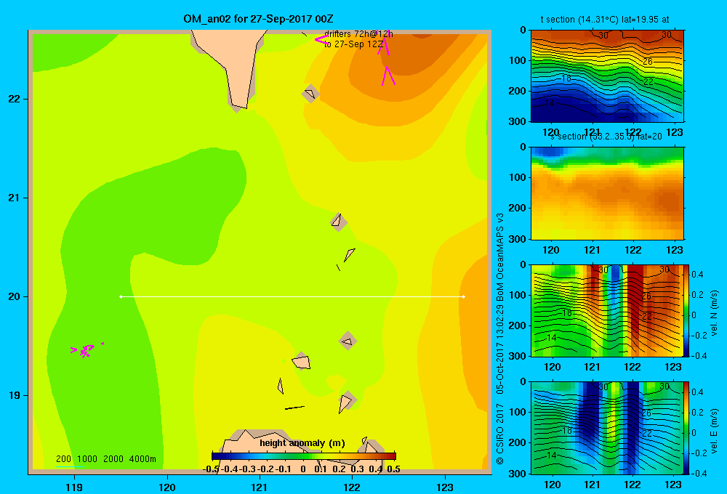Click longitude tick label '123' on main map
This screenshot has height=494, width=727.
[x=445, y=487]
